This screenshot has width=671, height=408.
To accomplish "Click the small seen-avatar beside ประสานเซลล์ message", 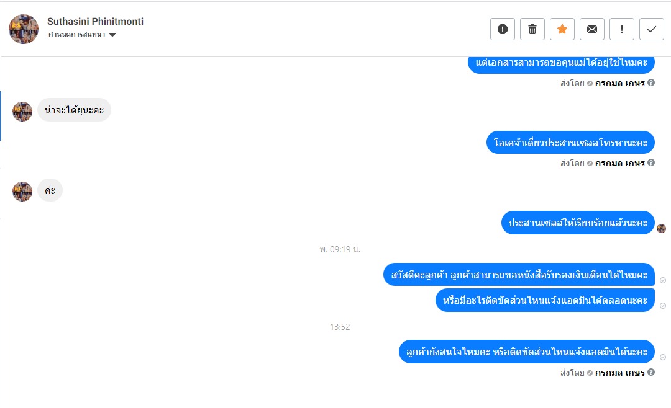I will (x=661, y=229).
